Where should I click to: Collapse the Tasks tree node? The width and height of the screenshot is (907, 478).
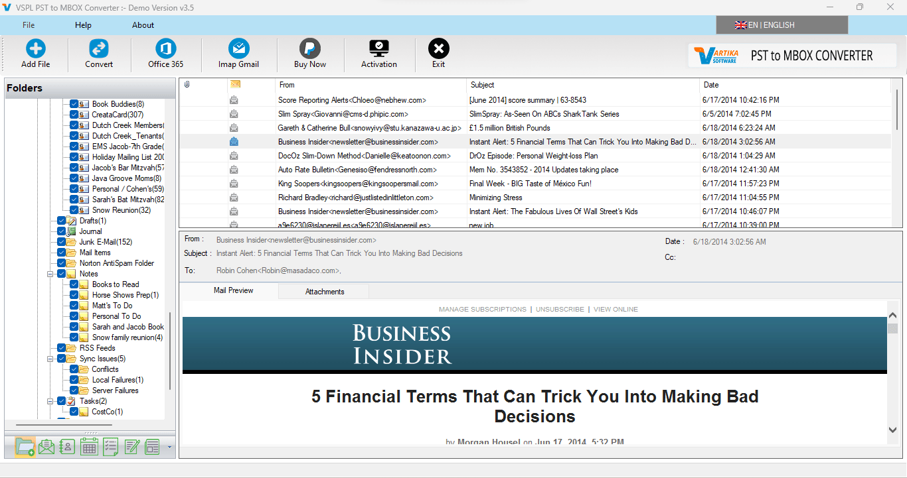[x=50, y=401]
